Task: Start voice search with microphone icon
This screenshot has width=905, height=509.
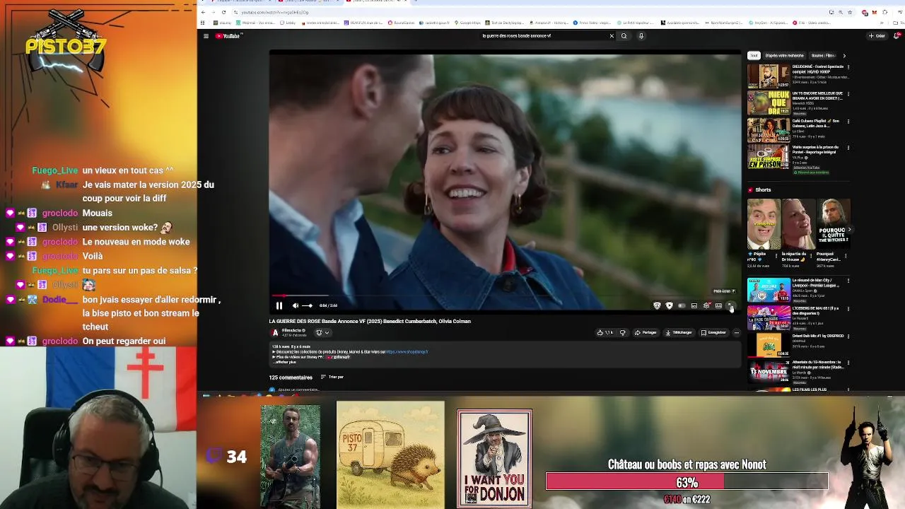Action: point(641,36)
